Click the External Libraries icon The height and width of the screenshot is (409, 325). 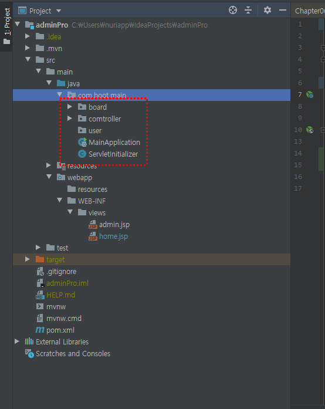click(x=29, y=342)
